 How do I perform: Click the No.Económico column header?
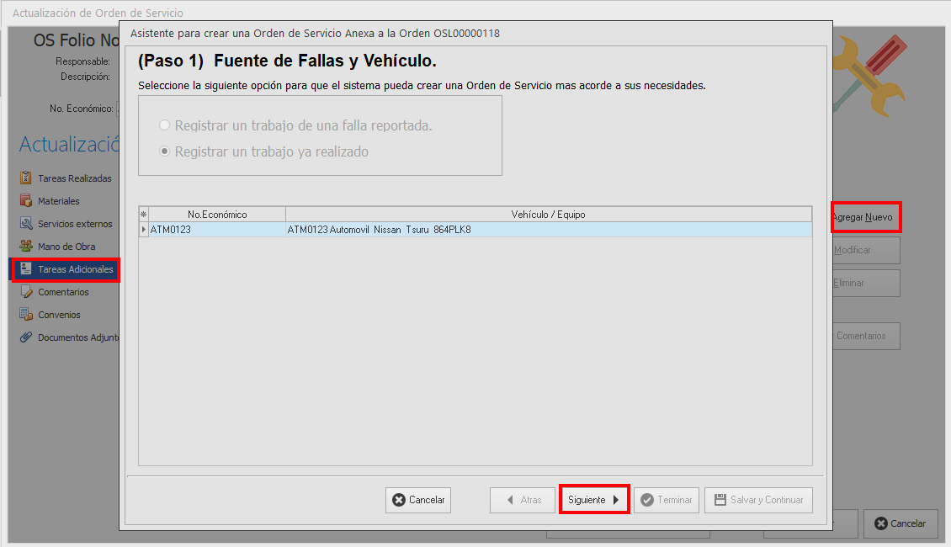pos(217,214)
